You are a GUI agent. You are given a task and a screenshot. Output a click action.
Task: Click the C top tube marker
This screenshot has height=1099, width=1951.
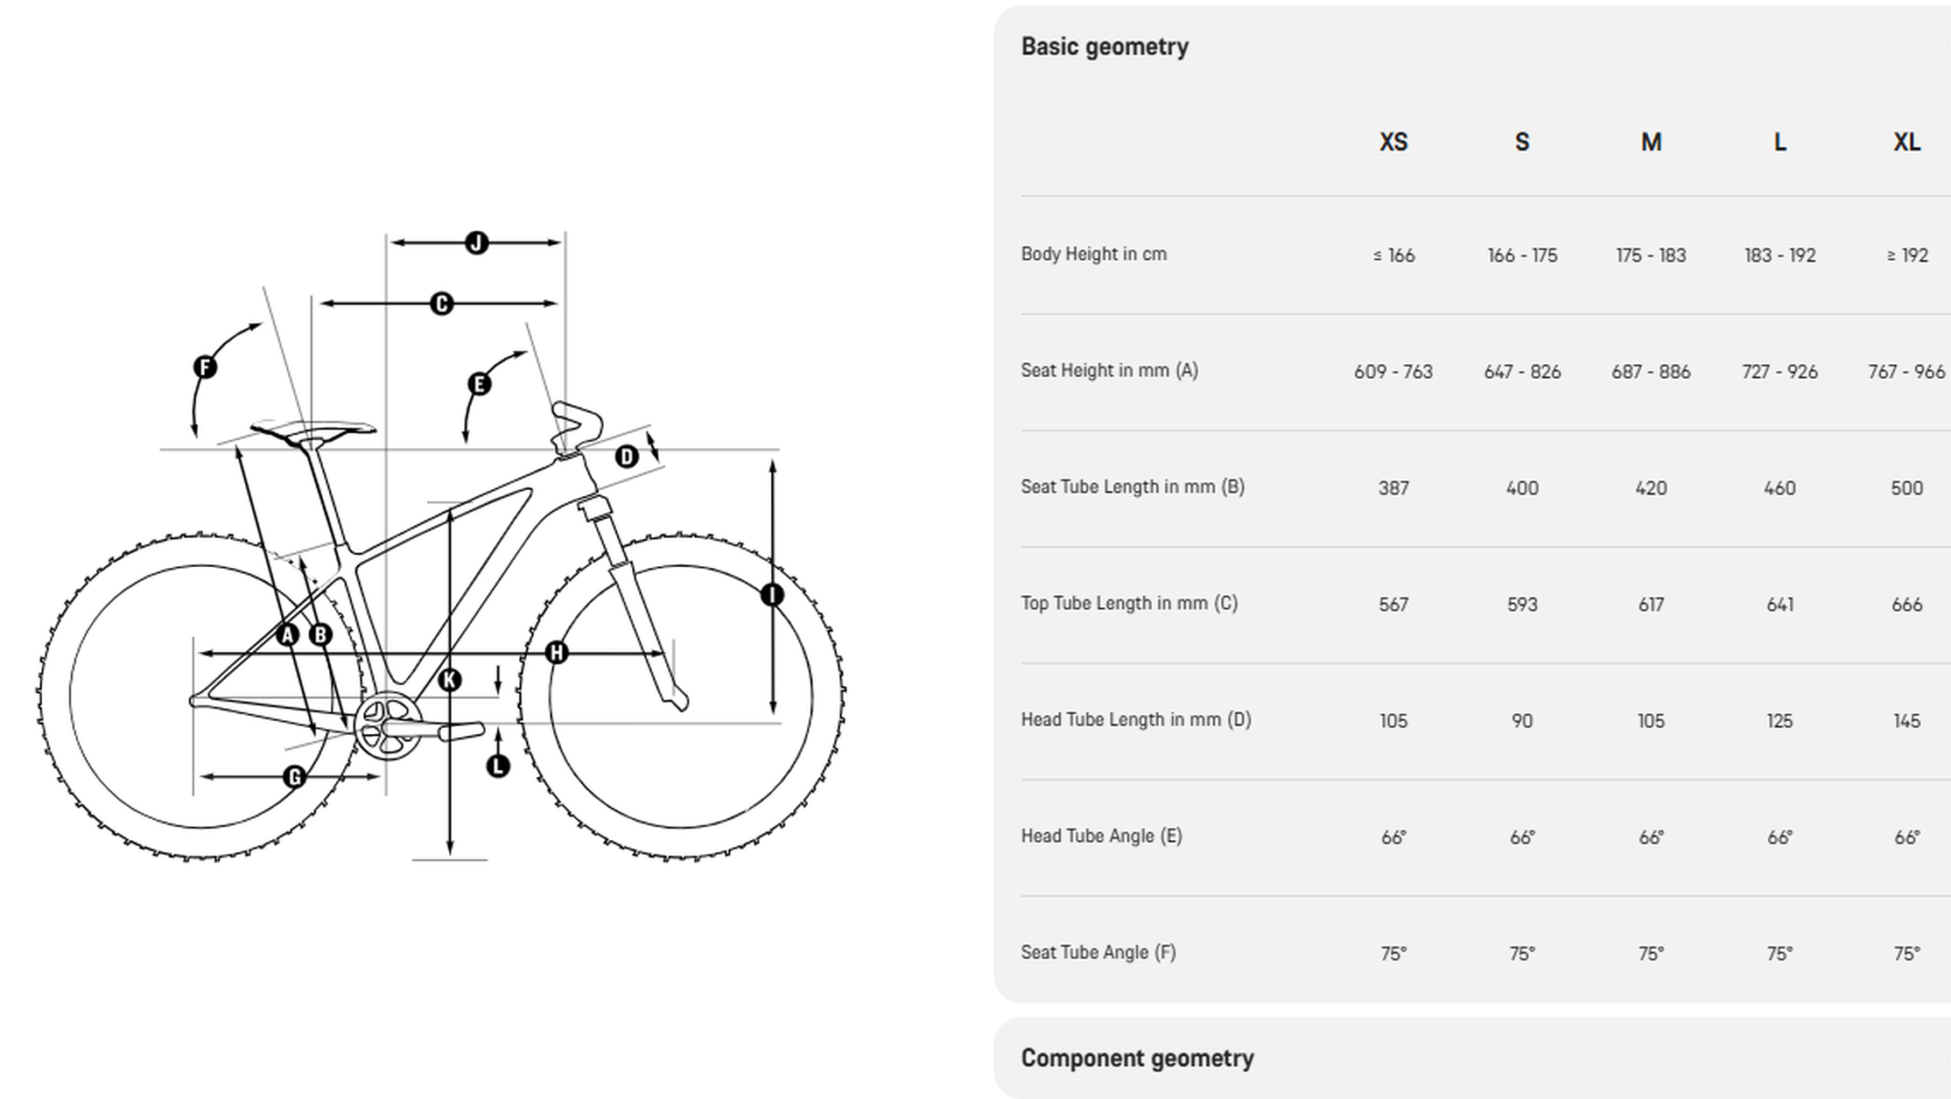[x=442, y=304]
